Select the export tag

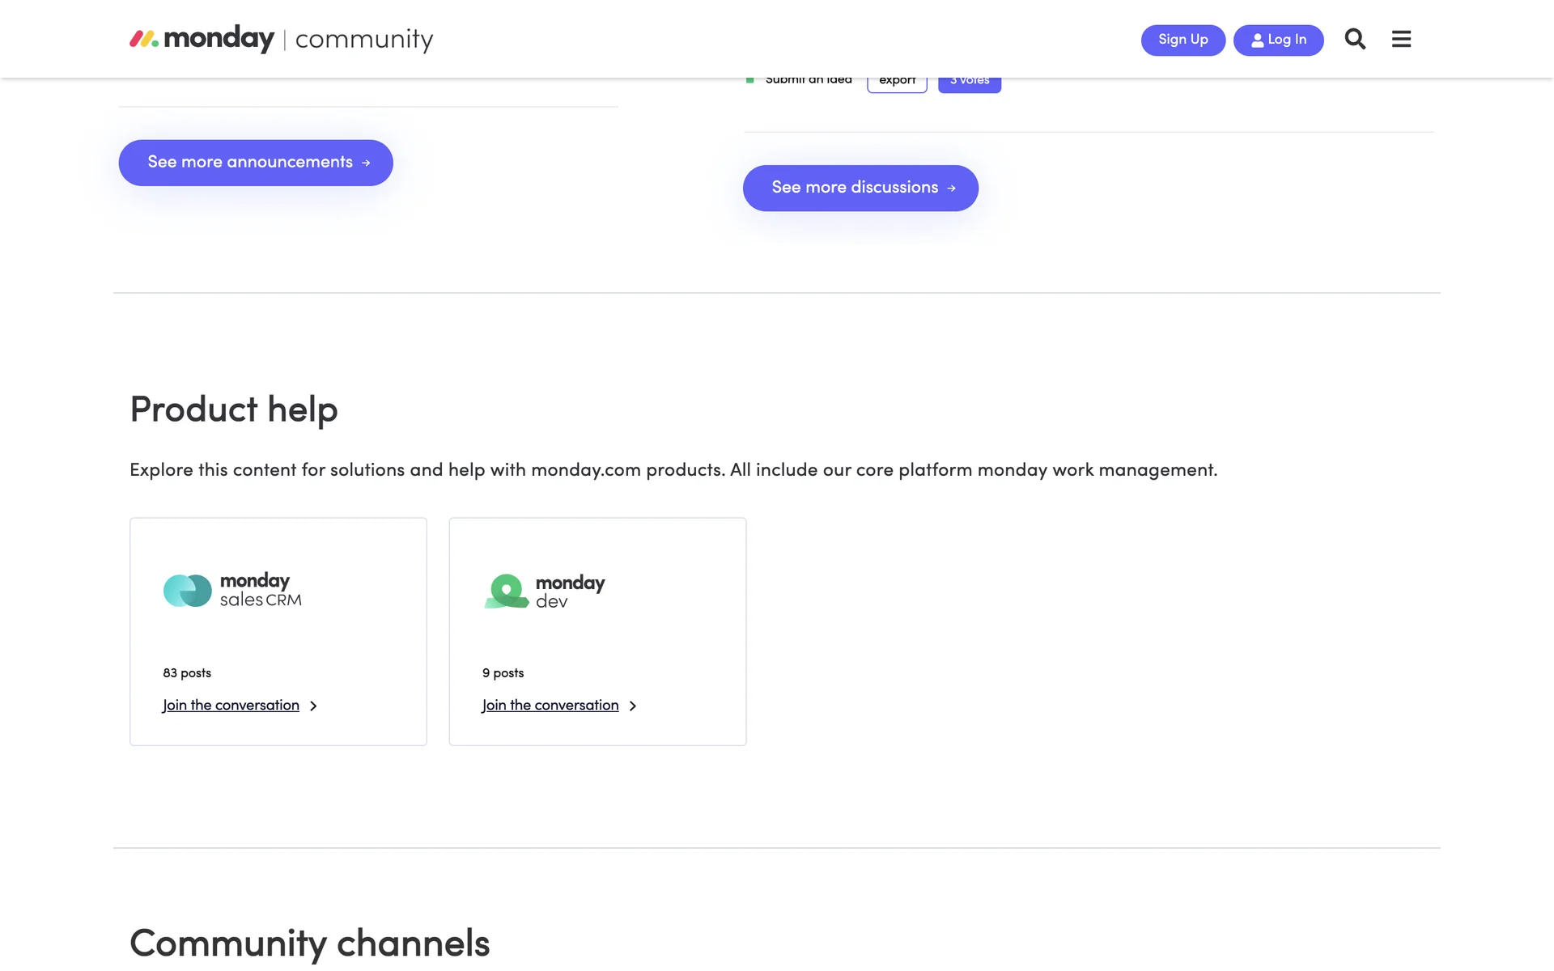pos(897,84)
